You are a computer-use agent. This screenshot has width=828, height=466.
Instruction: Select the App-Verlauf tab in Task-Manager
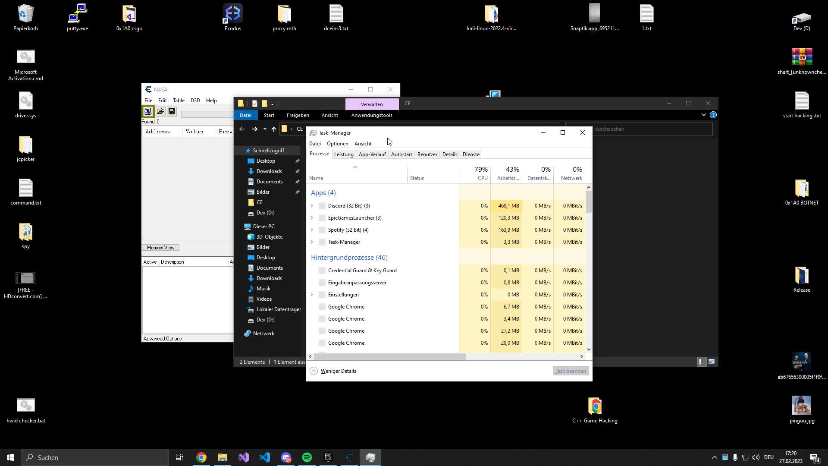(x=372, y=154)
